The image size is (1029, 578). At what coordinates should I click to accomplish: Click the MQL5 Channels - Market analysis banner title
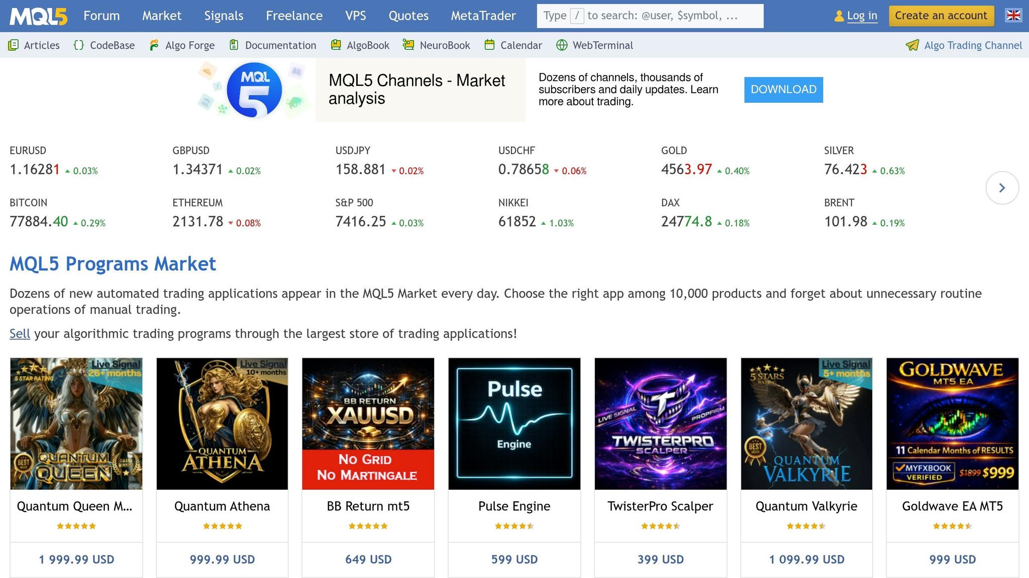(417, 89)
